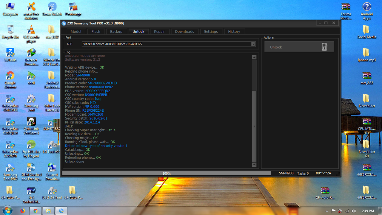
Task: Select the 3uTools desktop icon
Action: click(x=10, y=55)
